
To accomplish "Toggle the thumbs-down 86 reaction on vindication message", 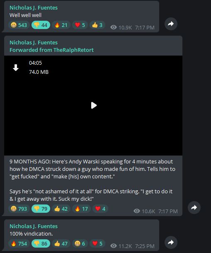I will (x=41, y=243).
